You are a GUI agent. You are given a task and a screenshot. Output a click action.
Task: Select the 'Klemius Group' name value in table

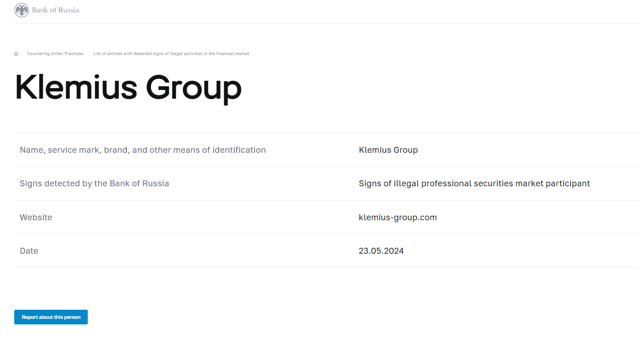point(388,150)
